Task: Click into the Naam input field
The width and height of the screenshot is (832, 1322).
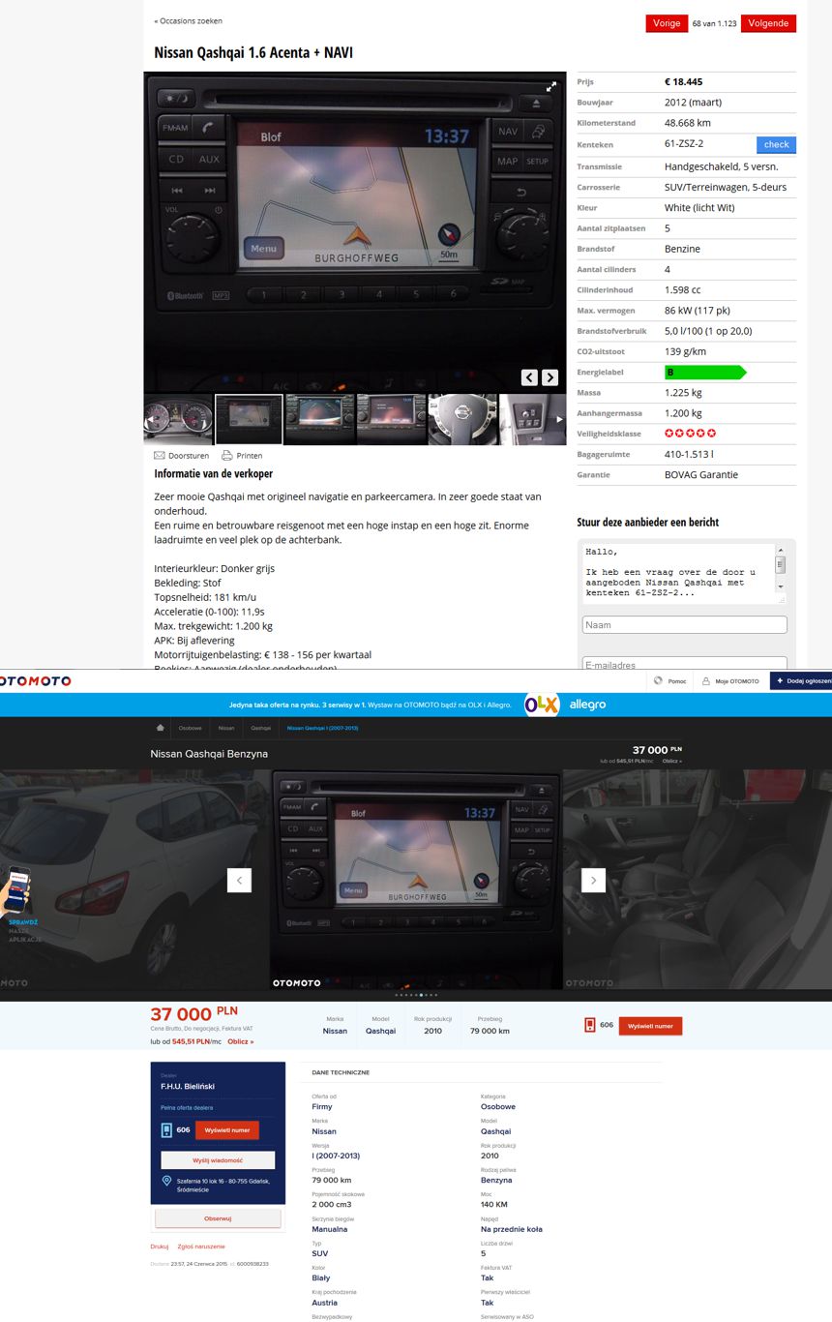Action: pyautogui.click(x=684, y=625)
